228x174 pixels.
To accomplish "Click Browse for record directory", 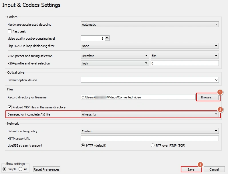I will 208,97.
